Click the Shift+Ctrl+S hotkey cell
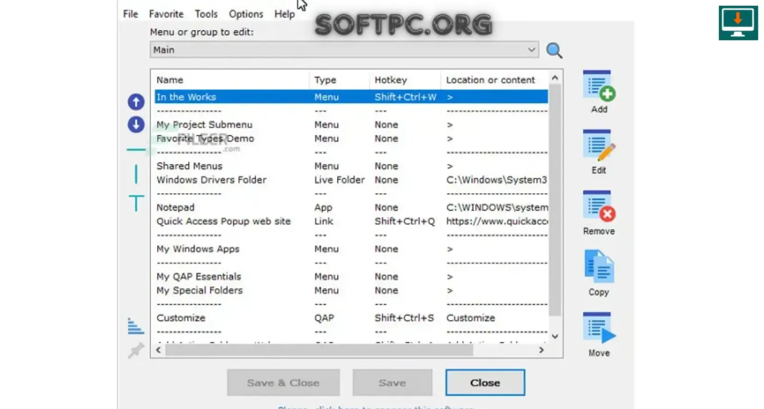The height and width of the screenshot is (409, 764). [x=404, y=318]
